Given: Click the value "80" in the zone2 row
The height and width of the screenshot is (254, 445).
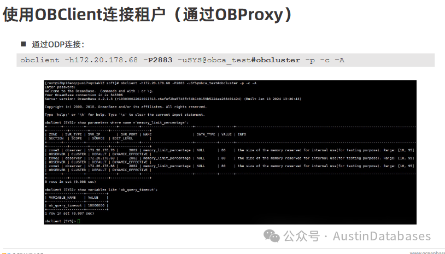Looking at the screenshot, I should coord(224,158).
